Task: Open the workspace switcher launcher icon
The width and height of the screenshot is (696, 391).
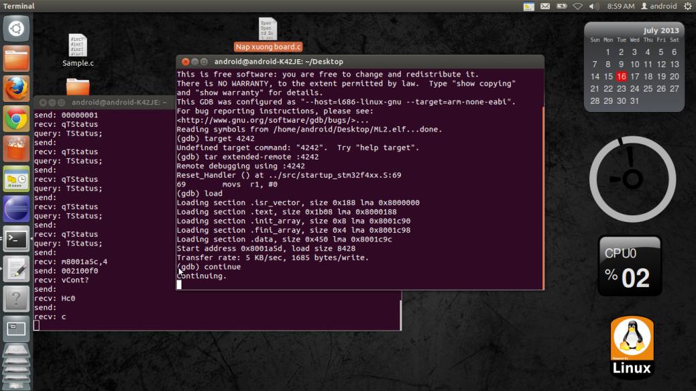Action: click(16, 329)
